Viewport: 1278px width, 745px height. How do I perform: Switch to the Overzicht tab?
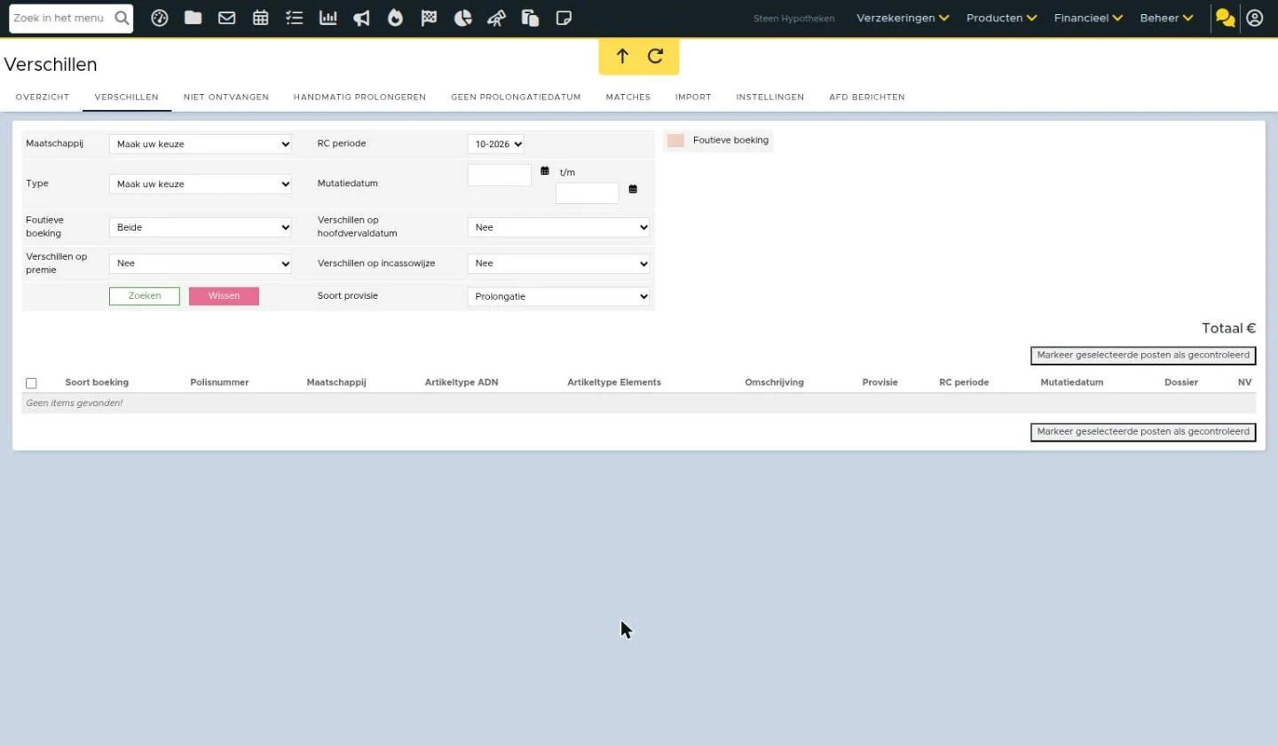(x=43, y=97)
